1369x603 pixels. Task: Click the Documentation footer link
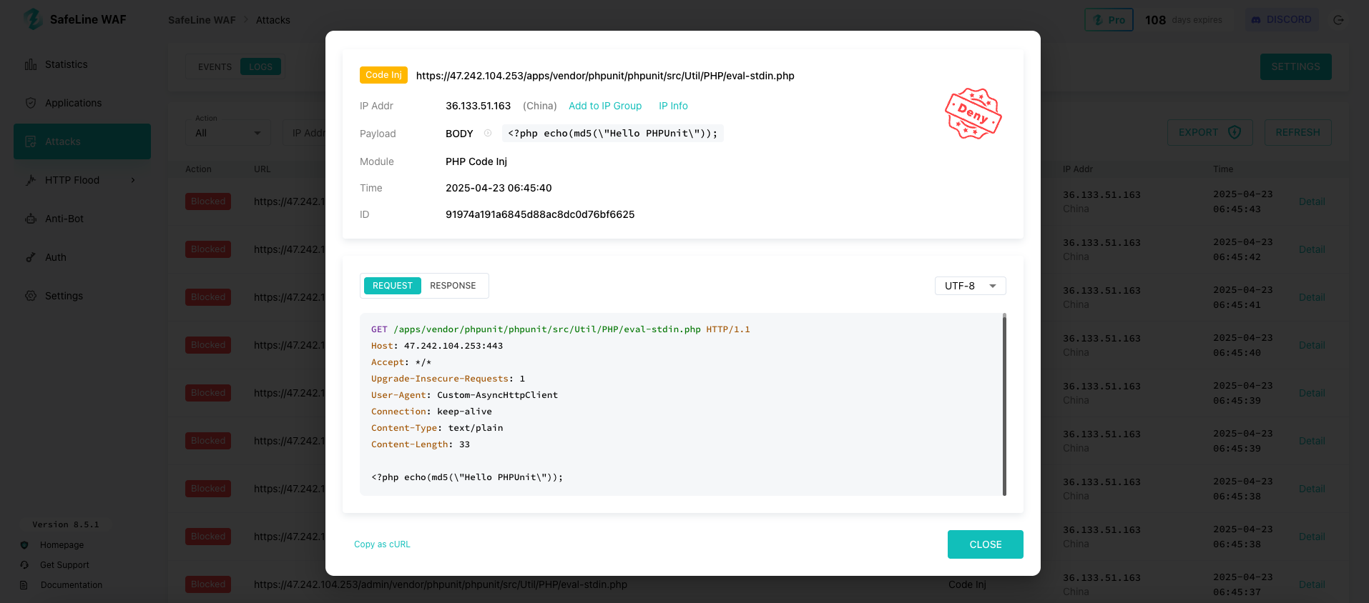point(72,585)
